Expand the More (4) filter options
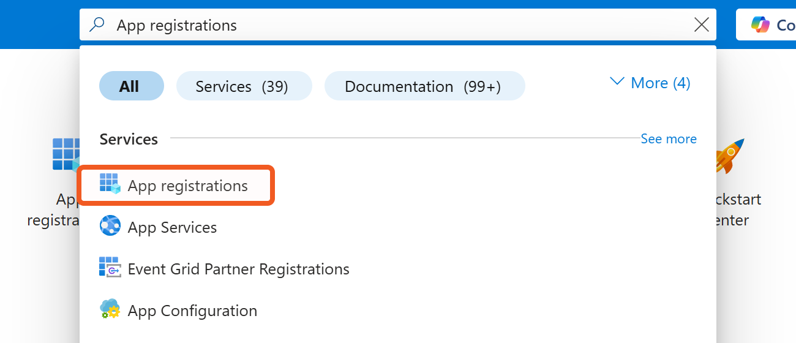Screen dimensions: 796x343 (660, 83)
